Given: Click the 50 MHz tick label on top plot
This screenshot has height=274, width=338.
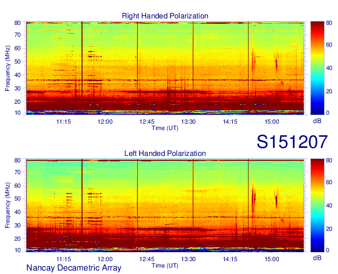Looking at the screenshot, I should click(17, 62).
